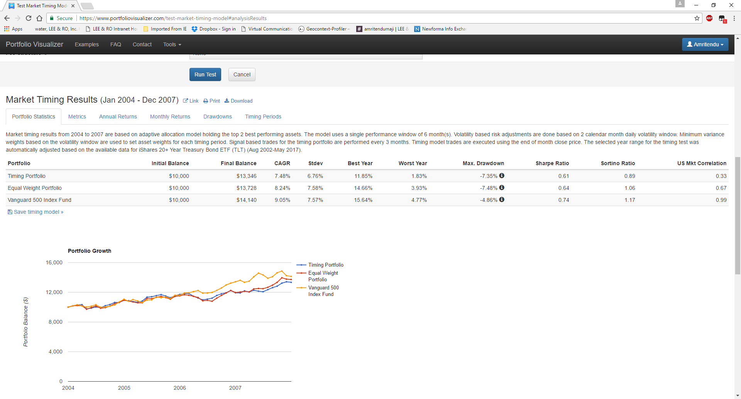Toggle Equal Weight Portfolio series in legend
This screenshot has height=399, width=741.
(x=318, y=276)
